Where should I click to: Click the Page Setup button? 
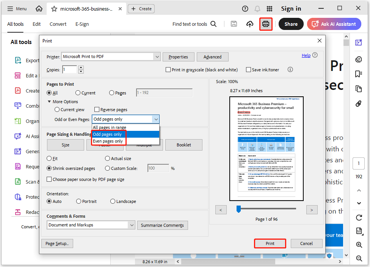[57, 243]
